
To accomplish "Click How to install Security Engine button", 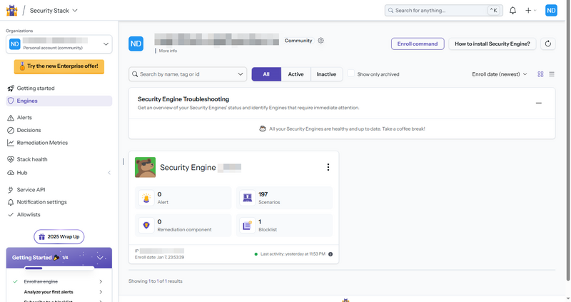I will [x=492, y=44].
